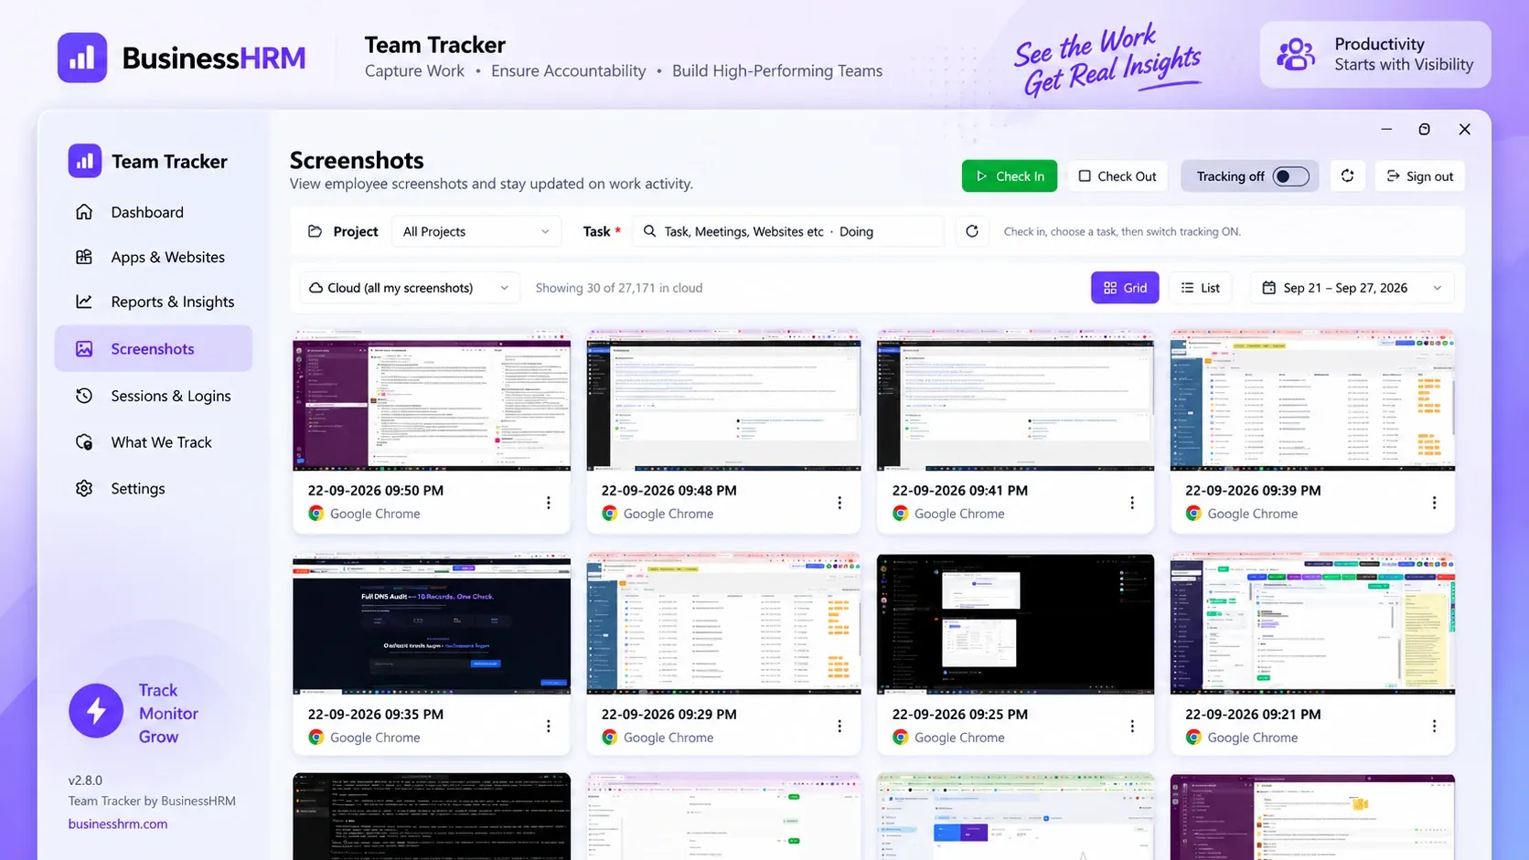Toggle the Tracking off switch

1290,176
